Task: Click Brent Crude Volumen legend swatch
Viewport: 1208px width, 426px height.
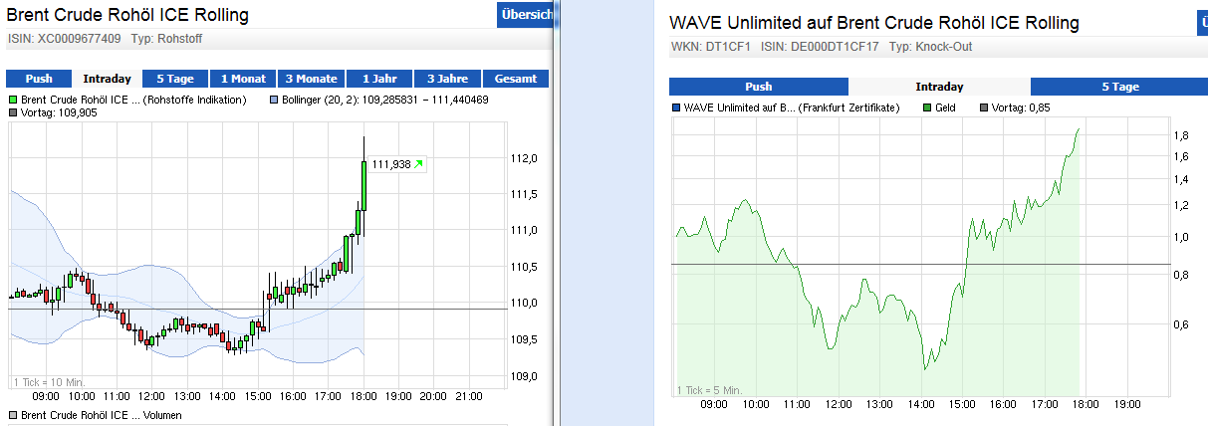Action: coord(13,414)
